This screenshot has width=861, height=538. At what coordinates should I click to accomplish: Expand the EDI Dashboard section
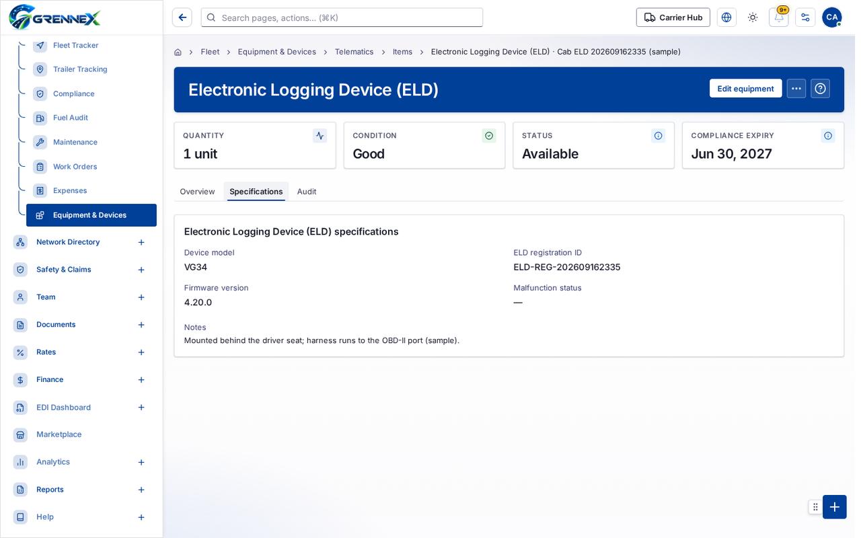tap(141, 408)
